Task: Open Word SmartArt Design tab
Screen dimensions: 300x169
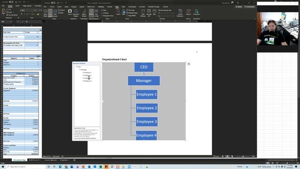Action: tap(154, 7)
